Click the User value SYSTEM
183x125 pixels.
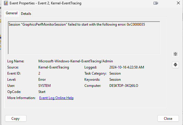point(45,86)
